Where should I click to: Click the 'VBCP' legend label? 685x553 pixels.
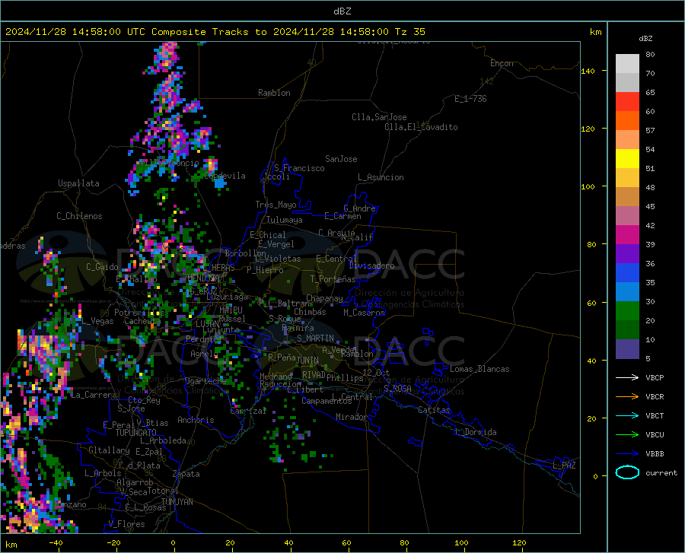coord(655,377)
